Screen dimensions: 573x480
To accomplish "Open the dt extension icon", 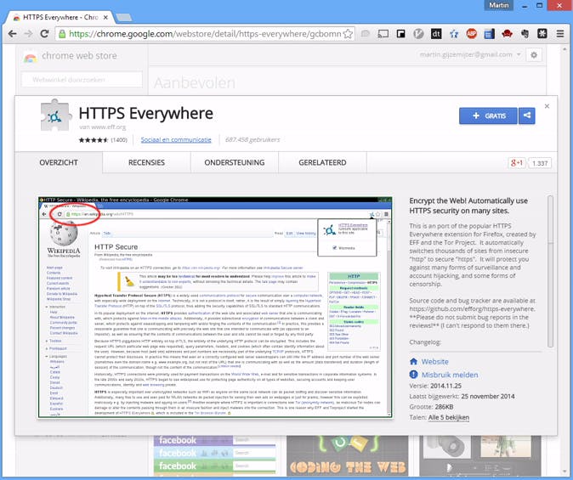I will click(x=436, y=34).
